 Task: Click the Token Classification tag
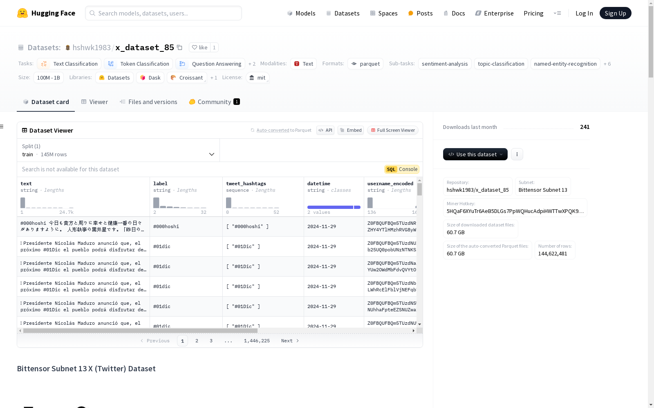coord(139,64)
